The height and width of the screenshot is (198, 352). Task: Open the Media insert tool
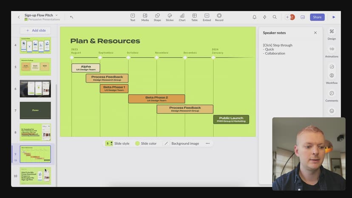pos(145,17)
